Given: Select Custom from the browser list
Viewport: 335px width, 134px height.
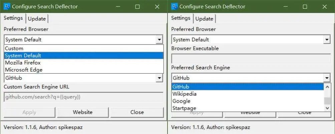Looking at the screenshot, I should point(14,48).
